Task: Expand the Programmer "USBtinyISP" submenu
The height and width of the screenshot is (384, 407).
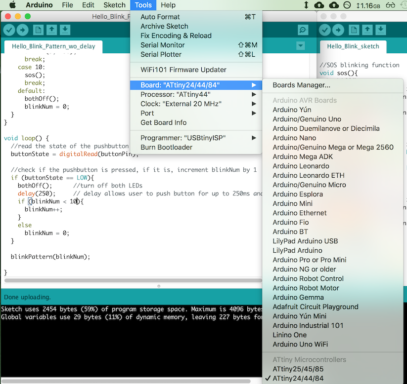Action: pos(196,138)
